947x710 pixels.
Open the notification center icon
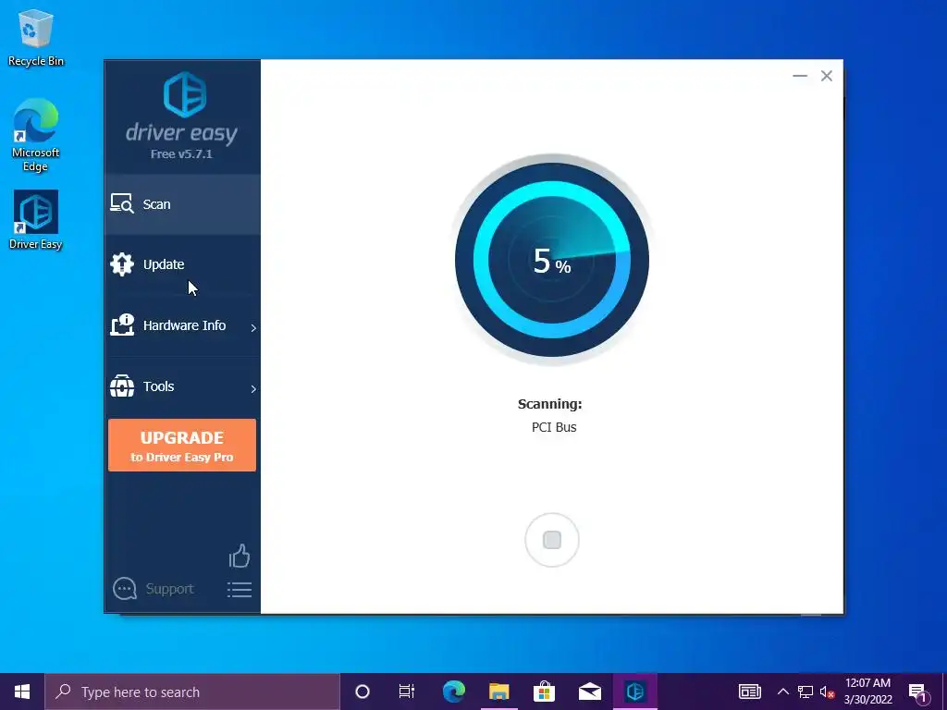coord(918,692)
